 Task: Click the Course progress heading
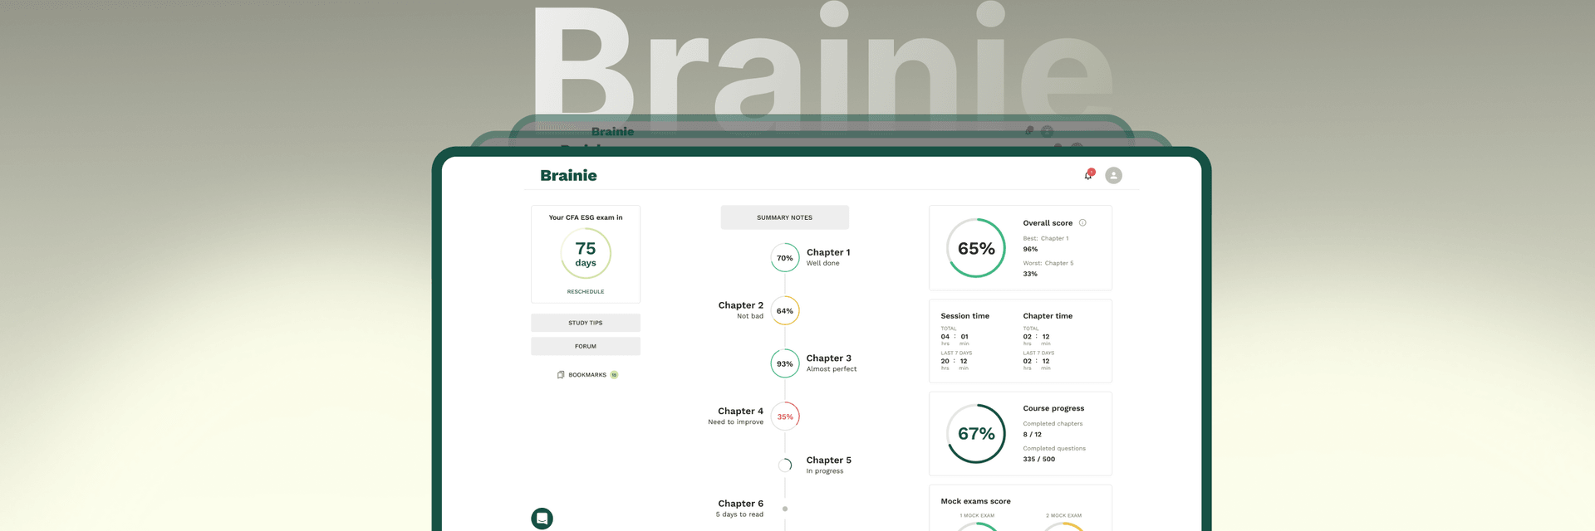[x=1053, y=408]
